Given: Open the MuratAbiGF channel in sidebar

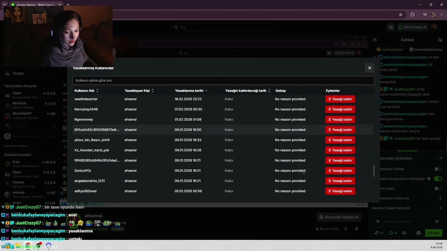Looking at the screenshot, I should [x=30, y=115].
